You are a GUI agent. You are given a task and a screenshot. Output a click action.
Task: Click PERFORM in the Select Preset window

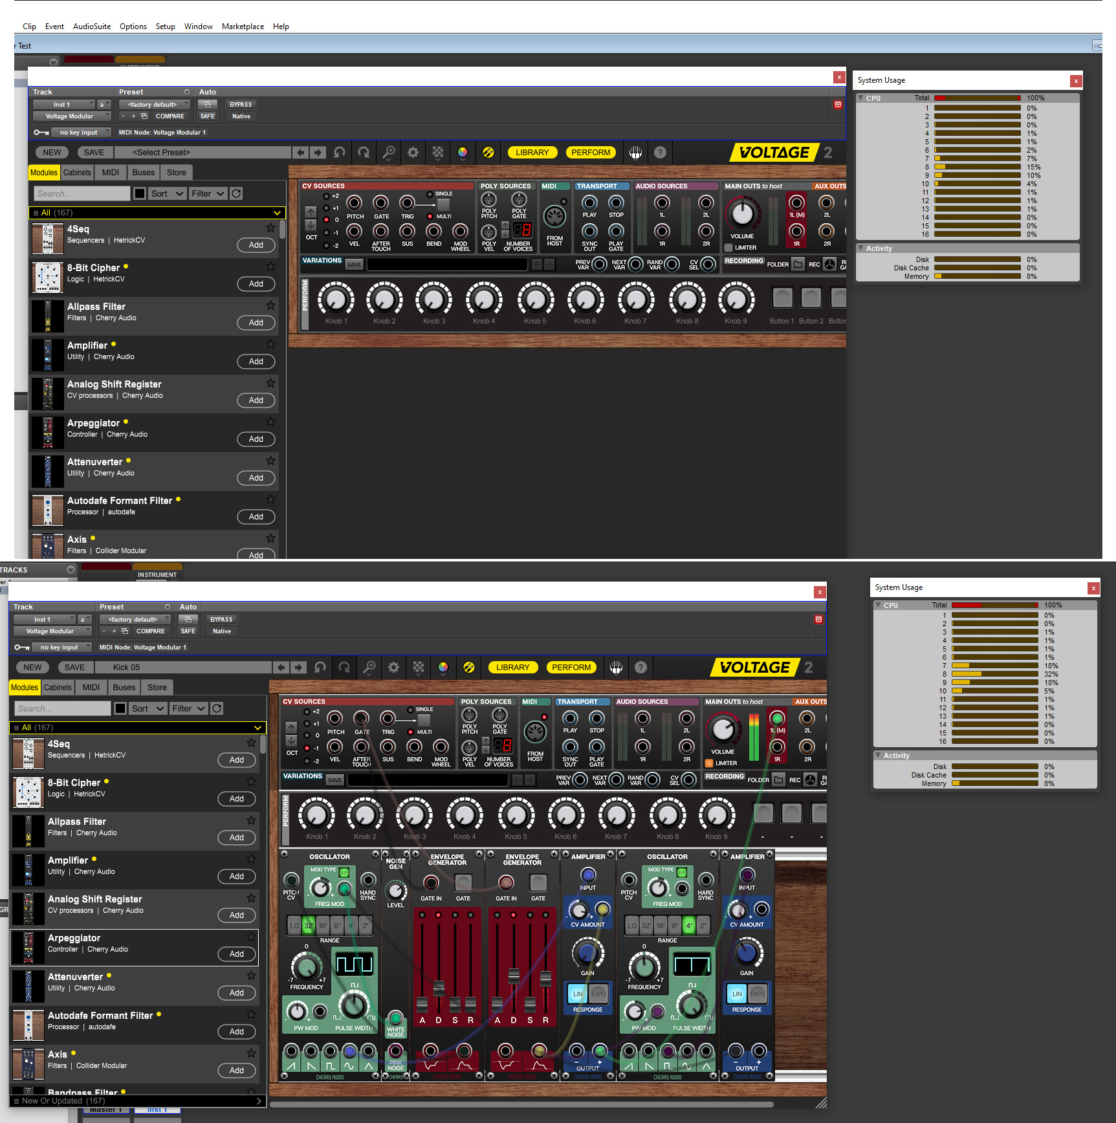tap(591, 152)
